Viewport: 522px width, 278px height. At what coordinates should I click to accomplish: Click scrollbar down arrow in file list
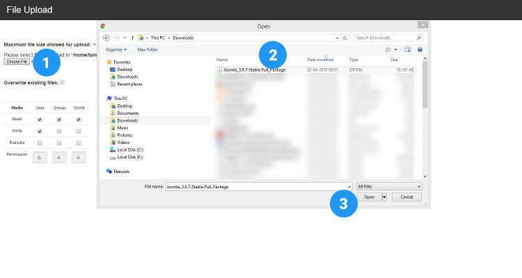[x=425, y=177]
